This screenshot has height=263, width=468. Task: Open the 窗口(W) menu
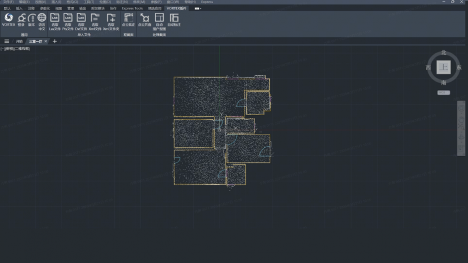tap(173, 2)
